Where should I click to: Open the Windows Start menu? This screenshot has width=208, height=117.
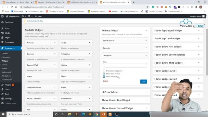pos(3,114)
